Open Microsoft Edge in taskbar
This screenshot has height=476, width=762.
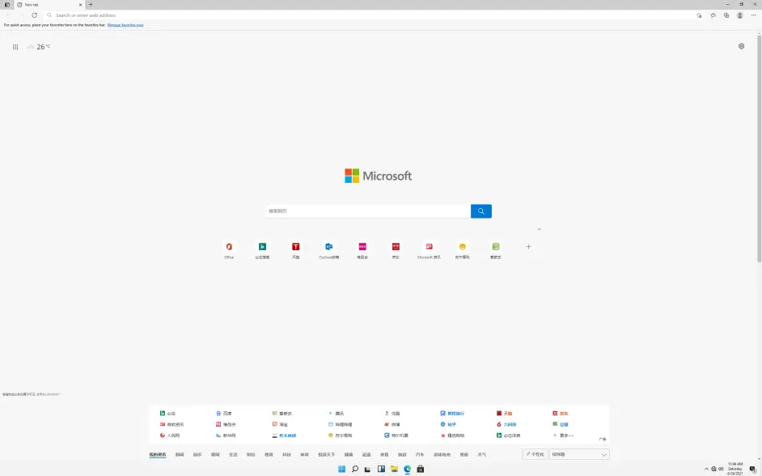click(x=407, y=469)
